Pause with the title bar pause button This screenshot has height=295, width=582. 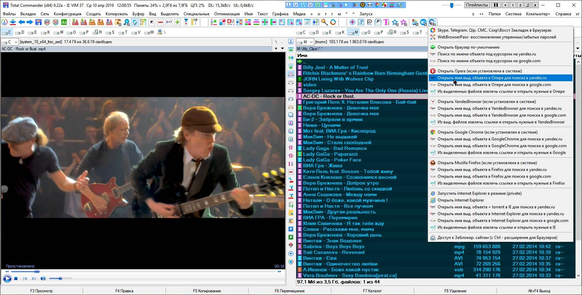coord(496,5)
